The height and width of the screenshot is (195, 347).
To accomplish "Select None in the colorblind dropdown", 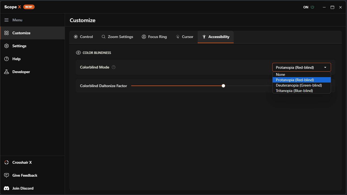I will [x=280, y=74].
